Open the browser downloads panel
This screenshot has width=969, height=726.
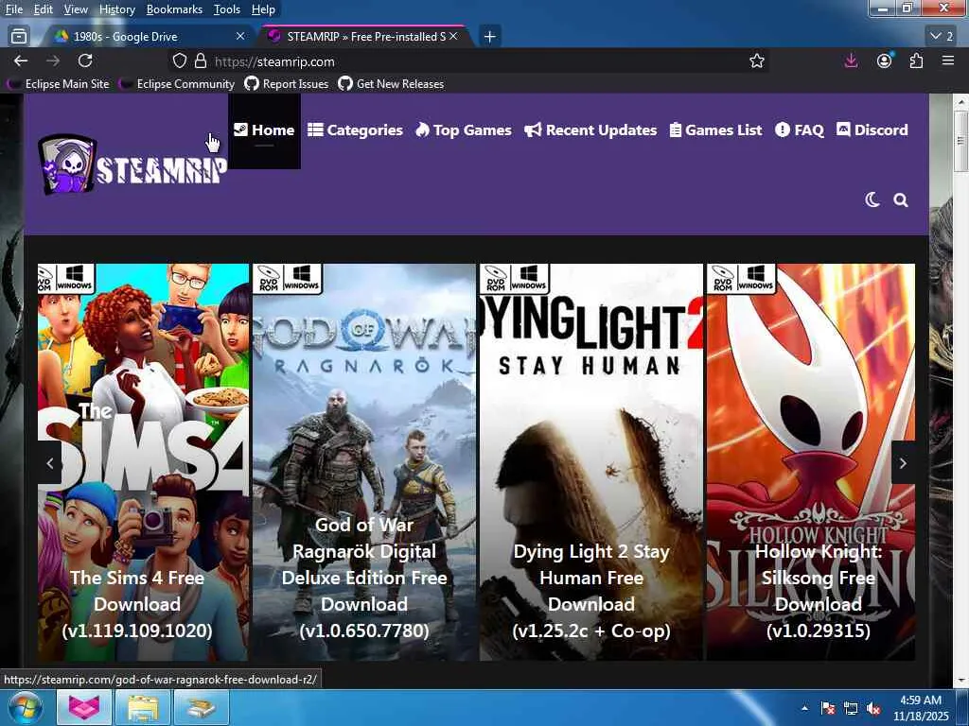pyautogui.click(x=851, y=60)
